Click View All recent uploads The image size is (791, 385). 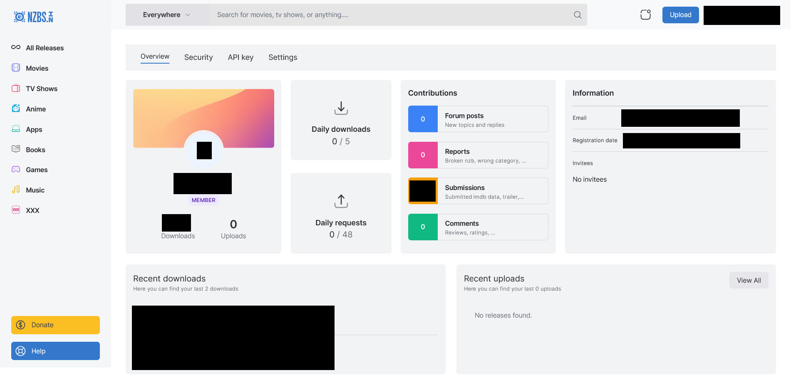tap(749, 280)
